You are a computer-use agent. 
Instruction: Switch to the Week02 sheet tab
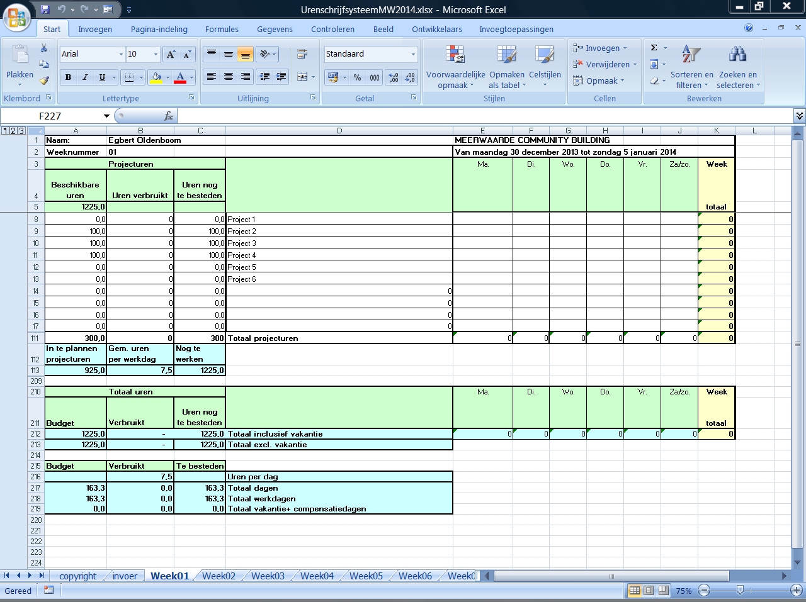pyautogui.click(x=219, y=576)
